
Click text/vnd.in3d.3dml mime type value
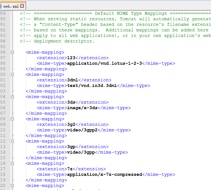coord(92,86)
